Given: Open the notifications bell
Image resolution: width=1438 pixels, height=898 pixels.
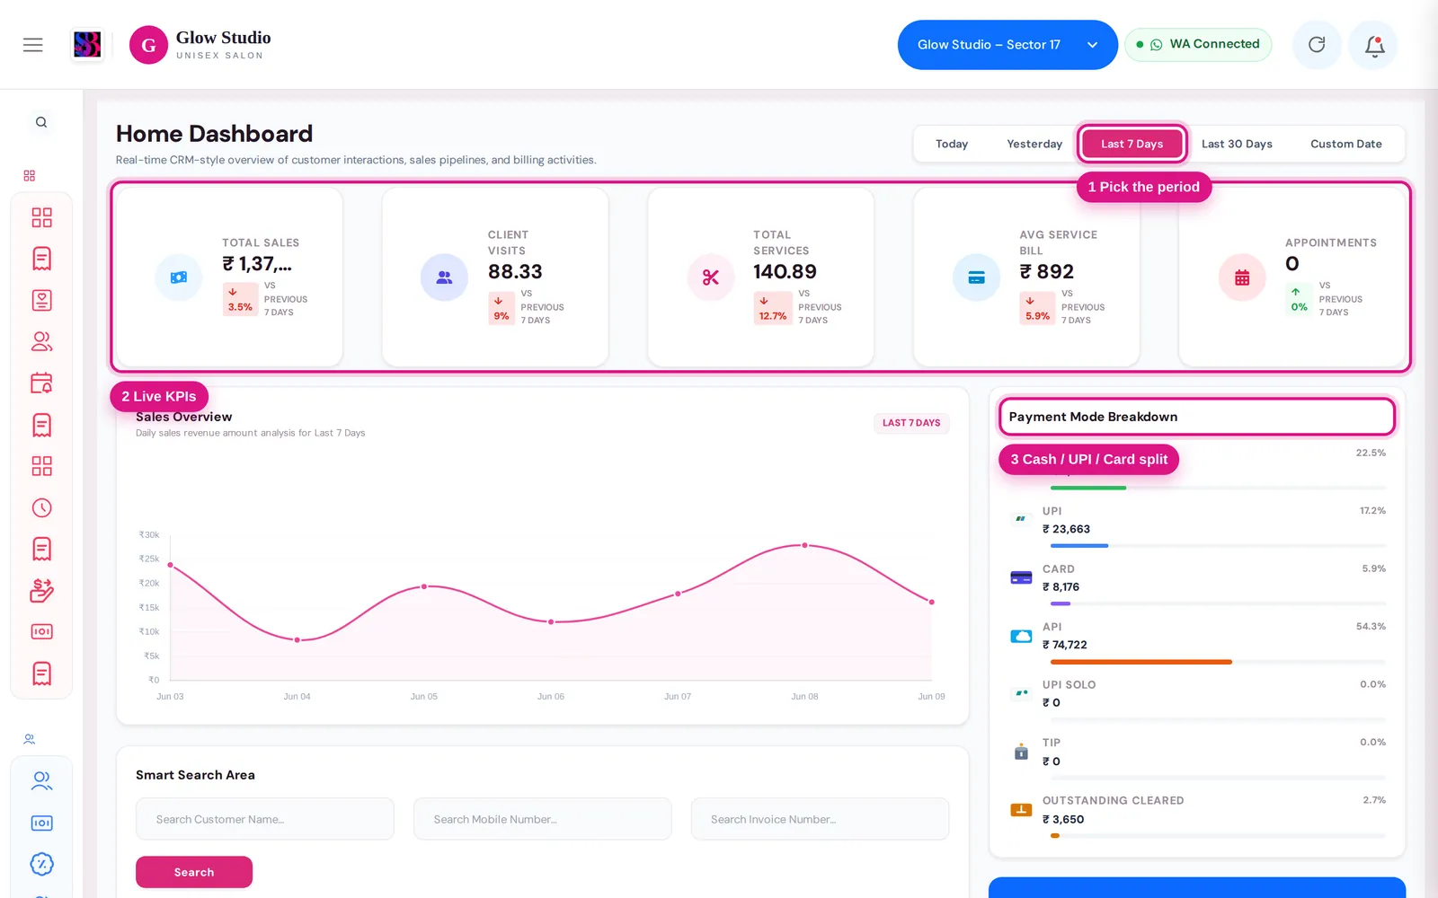Looking at the screenshot, I should click(1374, 45).
